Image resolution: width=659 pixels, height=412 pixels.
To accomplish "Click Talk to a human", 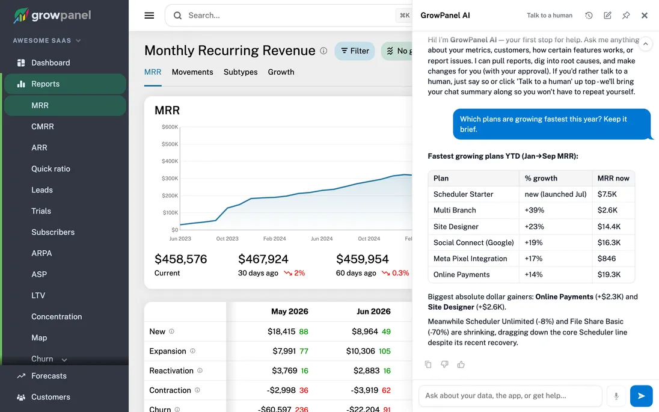I will 550,16.
